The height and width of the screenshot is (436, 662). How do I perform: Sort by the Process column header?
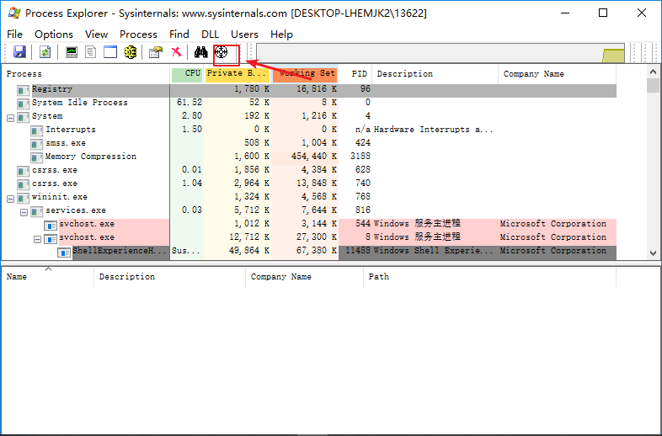pyautogui.click(x=86, y=74)
